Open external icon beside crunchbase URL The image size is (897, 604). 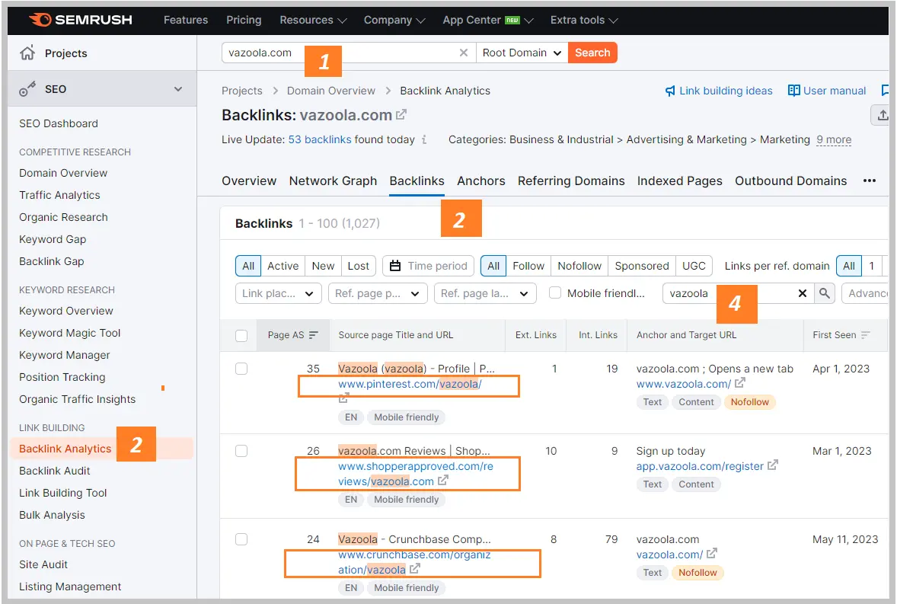[415, 569]
